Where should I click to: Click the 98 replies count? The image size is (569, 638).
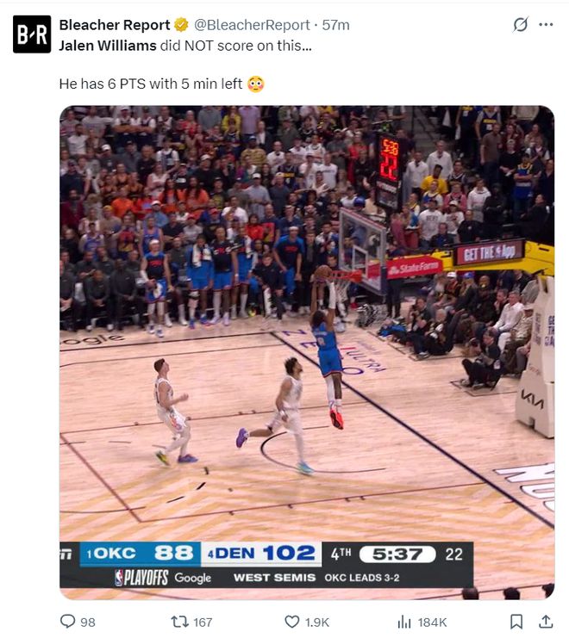tap(88, 623)
